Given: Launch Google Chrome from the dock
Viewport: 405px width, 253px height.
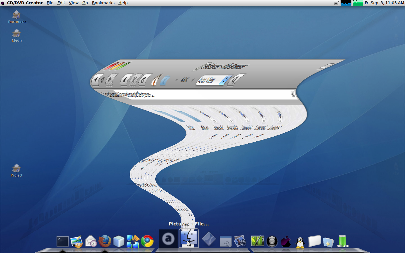Looking at the screenshot, I should pos(147,241).
